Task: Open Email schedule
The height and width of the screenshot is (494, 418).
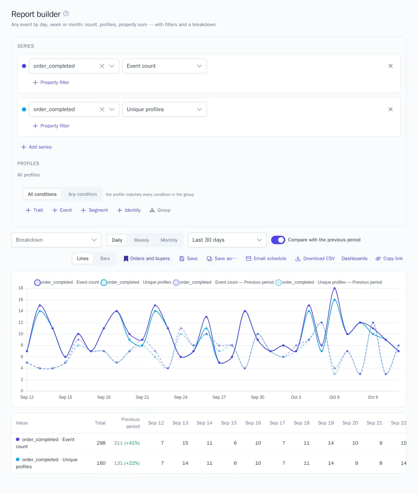Action: pos(266,259)
